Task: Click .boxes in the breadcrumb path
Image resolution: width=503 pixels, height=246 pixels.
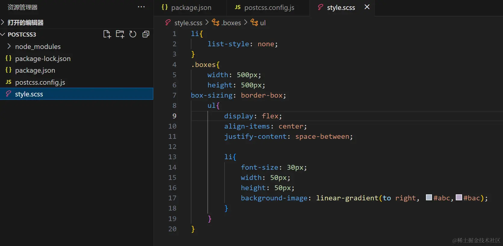Action: coord(231,23)
